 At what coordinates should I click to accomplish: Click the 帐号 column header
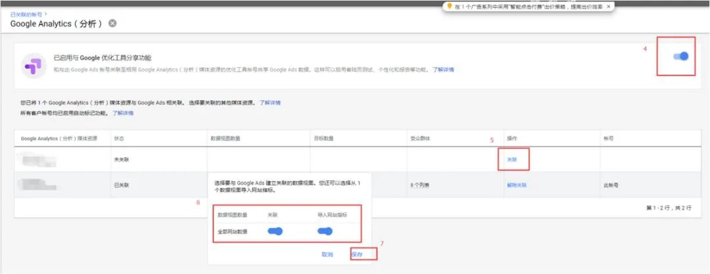608,138
